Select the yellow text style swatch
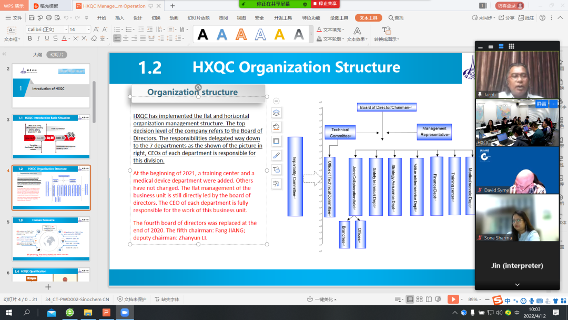Screen dimensions: 568x320 click(279, 35)
